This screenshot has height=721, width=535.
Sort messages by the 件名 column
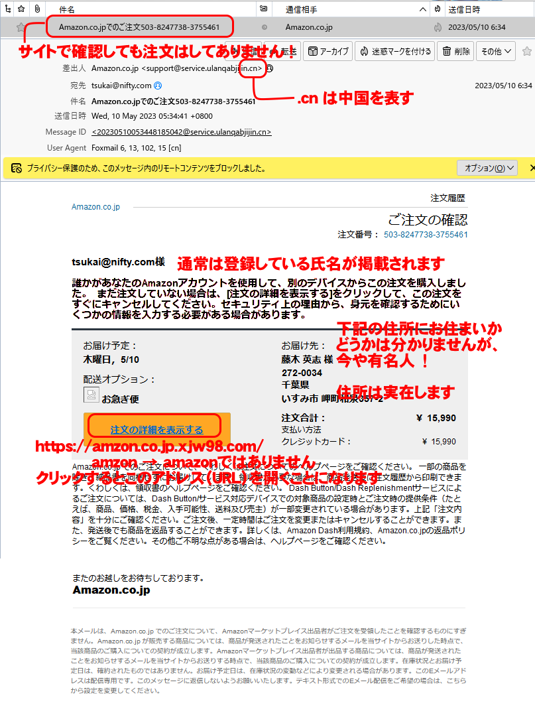67,9
